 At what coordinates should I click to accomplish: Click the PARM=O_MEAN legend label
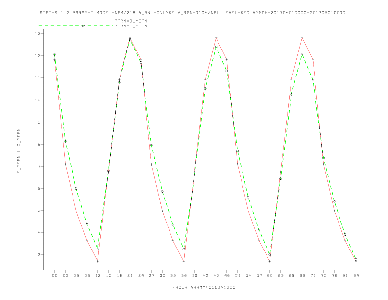coord(131,21)
